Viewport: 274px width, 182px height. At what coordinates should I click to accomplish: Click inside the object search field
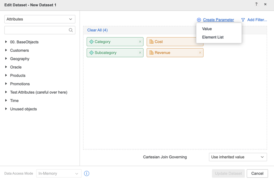pos(36,30)
